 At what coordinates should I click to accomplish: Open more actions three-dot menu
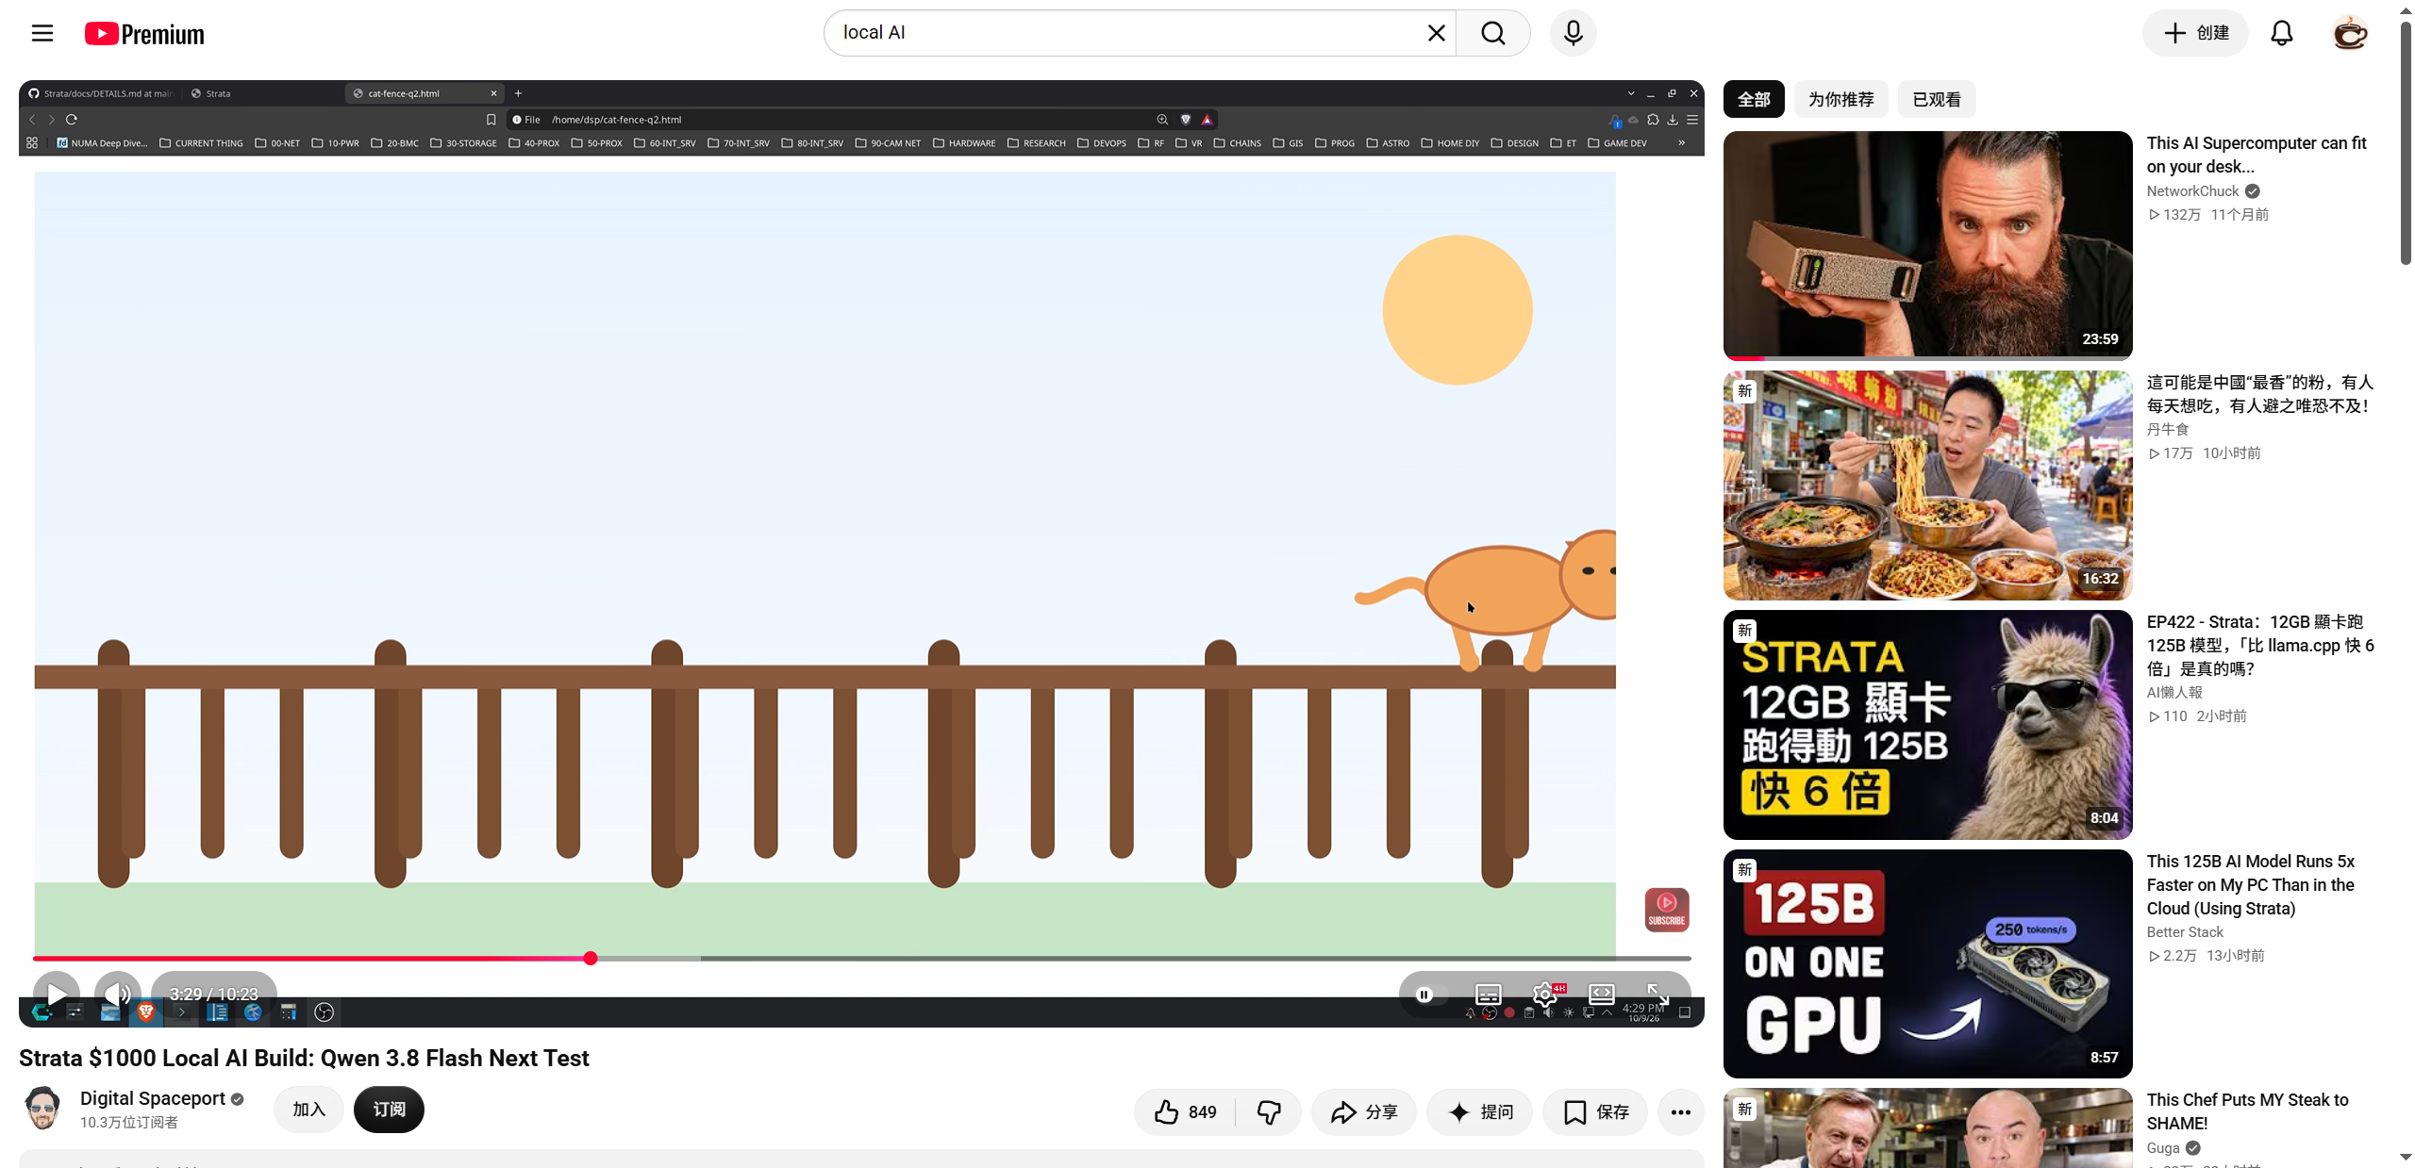point(1680,1112)
